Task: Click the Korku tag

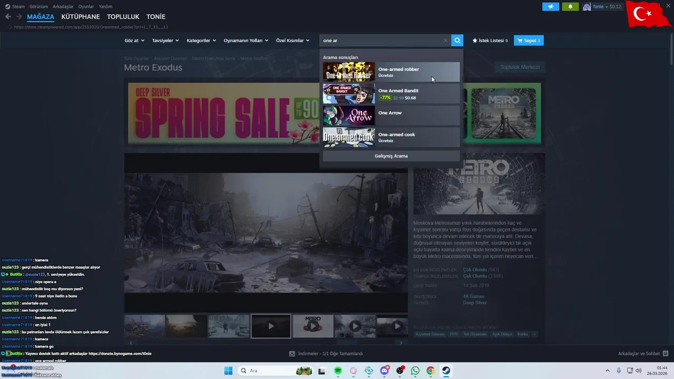Action: tap(522, 334)
